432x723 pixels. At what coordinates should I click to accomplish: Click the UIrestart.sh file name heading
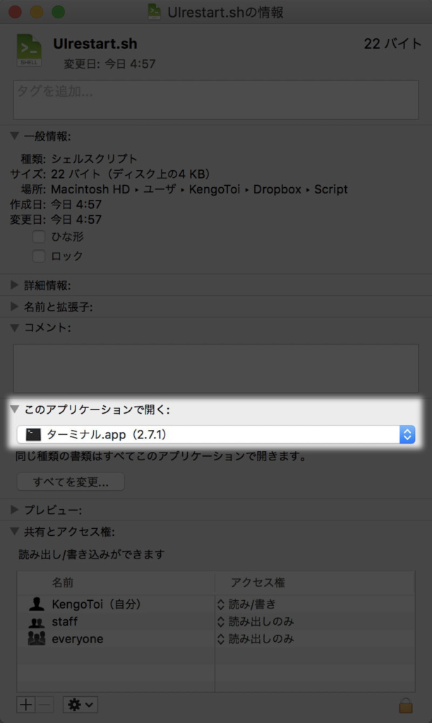pyautogui.click(x=95, y=44)
